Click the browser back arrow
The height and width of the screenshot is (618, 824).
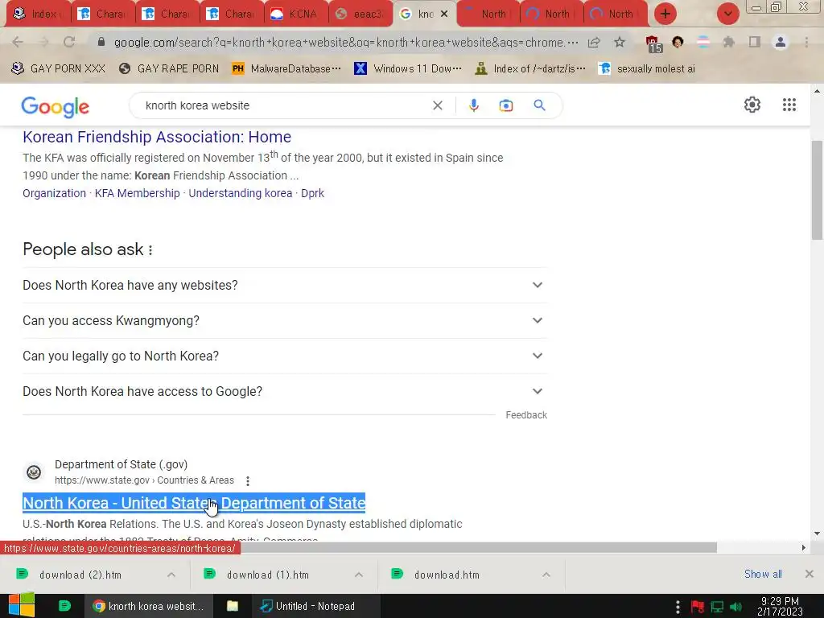click(x=18, y=42)
